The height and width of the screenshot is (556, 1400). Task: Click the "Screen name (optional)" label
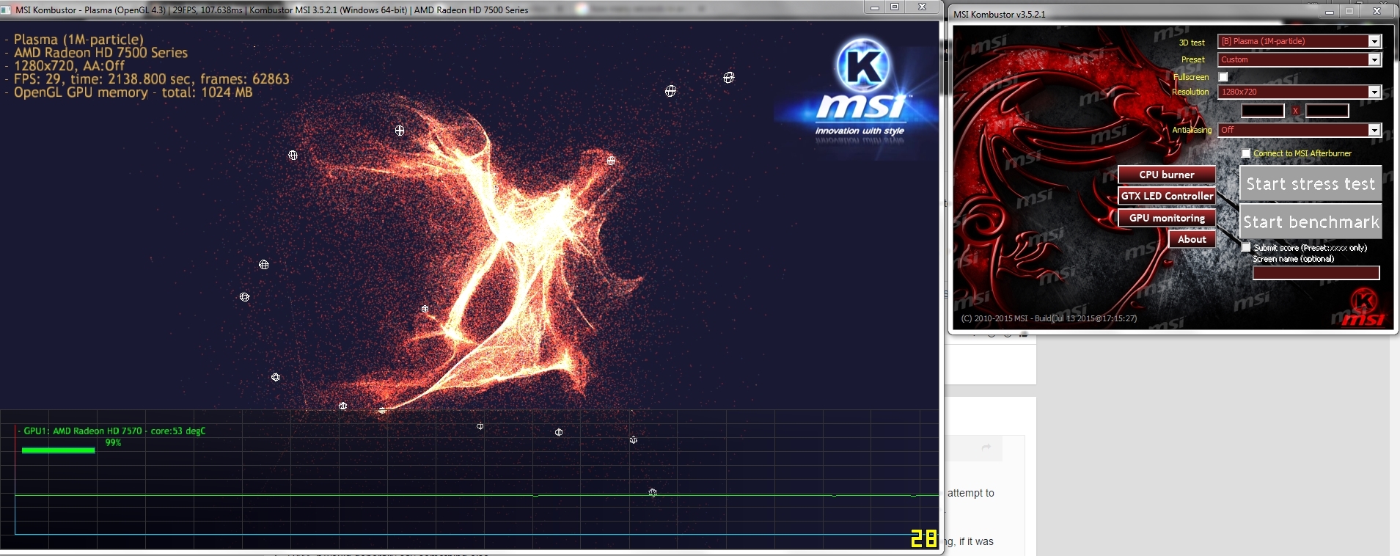coord(1293,259)
